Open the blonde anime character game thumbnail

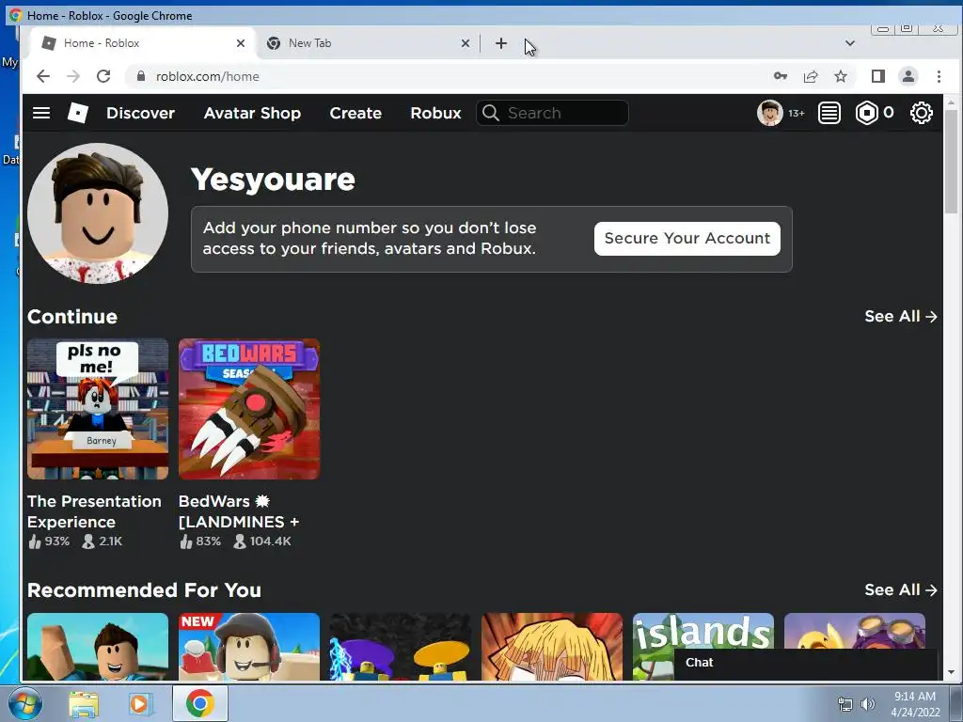[x=552, y=647]
